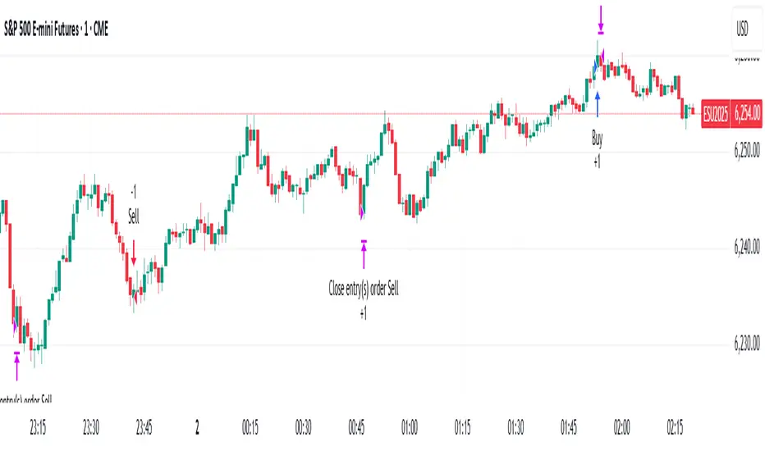Click the bold "2" date marker on time axis

(x=198, y=427)
